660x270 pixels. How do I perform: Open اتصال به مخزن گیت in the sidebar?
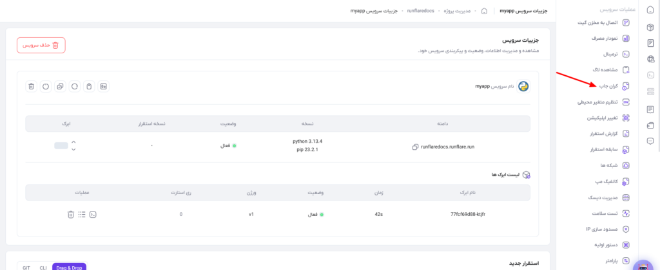pos(605,22)
